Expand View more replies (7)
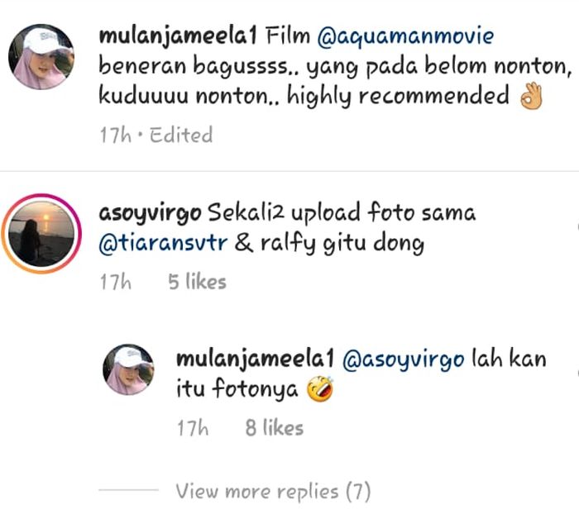This screenshot has height=514, width=579. coord(273,491)
